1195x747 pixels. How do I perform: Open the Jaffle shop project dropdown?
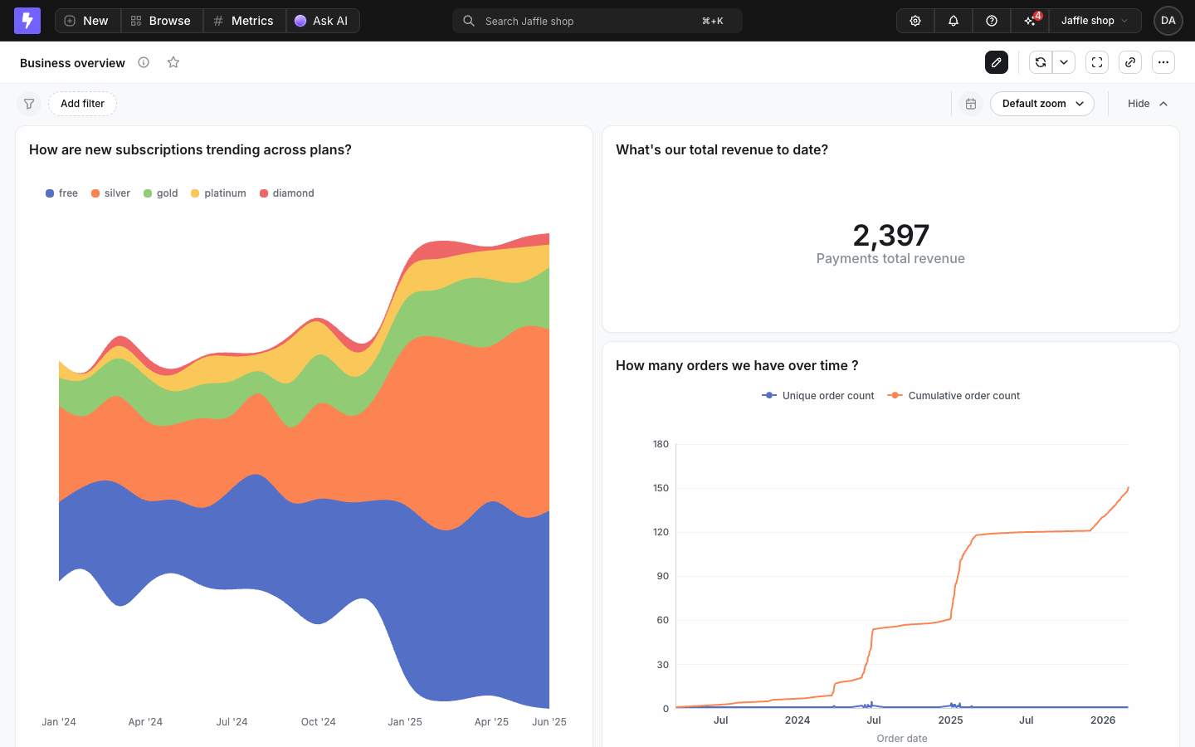1095,21
